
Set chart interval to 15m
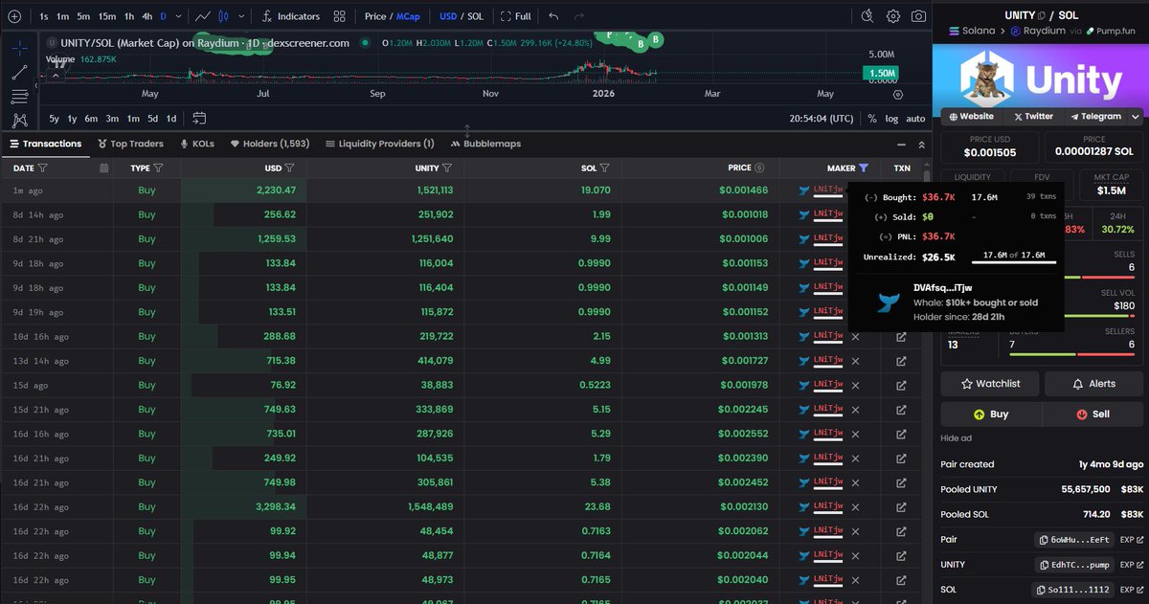click(106, 16)
